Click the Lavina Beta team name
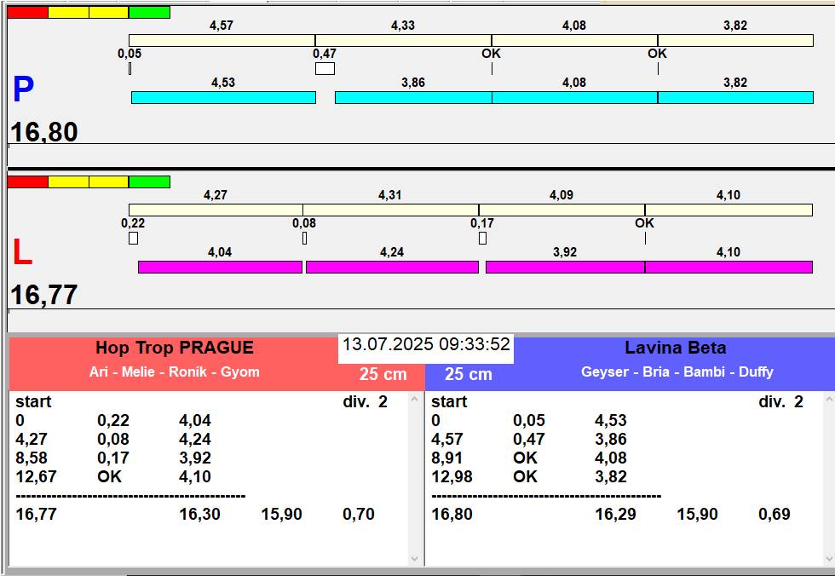The image size is (835, 576). [675, 348]
